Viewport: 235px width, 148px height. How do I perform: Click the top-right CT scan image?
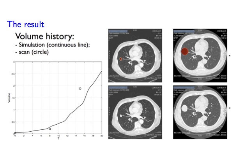click(x=200, y=56)
